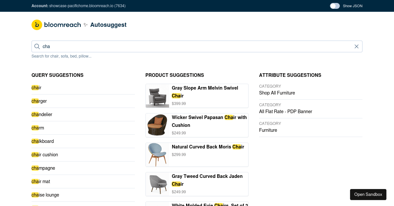Select the 'charger' query suggestion
The height and width of the screenshot is (206, 394).
coord(39,101)
